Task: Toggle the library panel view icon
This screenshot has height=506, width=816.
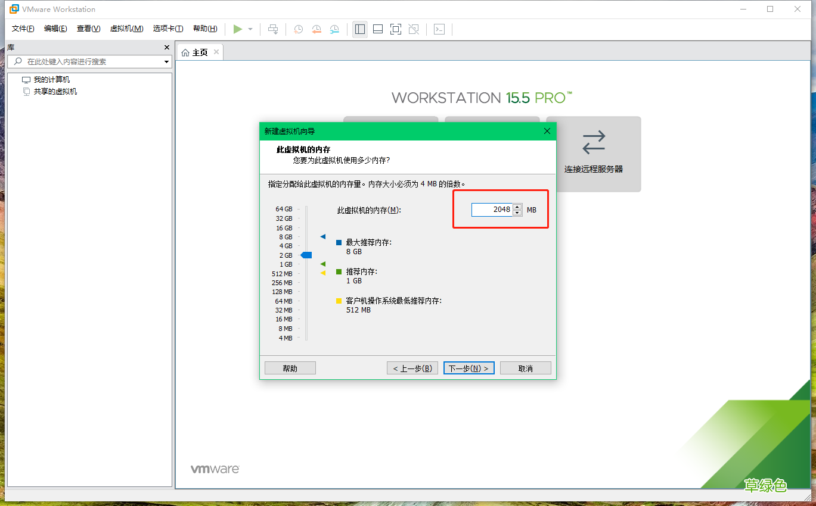Action: point(360,29)
